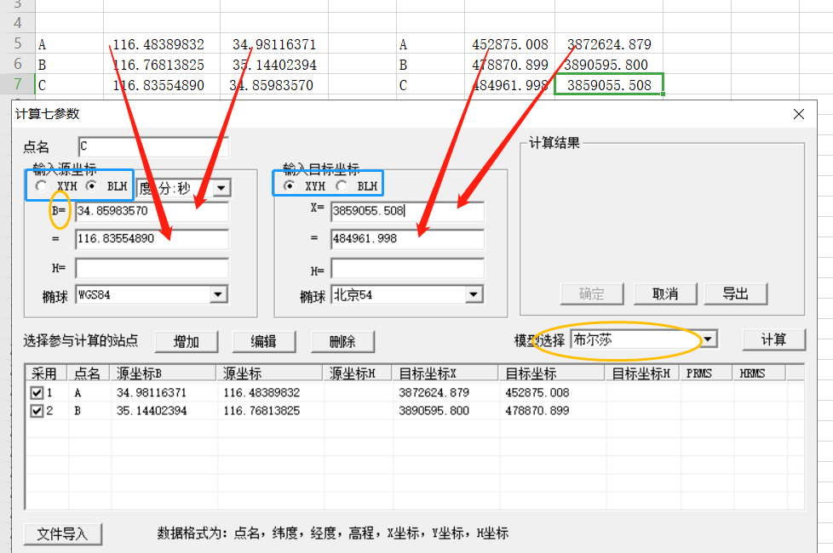This screenshot has width=833, height=553.
Task: Click the 增加 button to add a station
Action: (186, 341)
